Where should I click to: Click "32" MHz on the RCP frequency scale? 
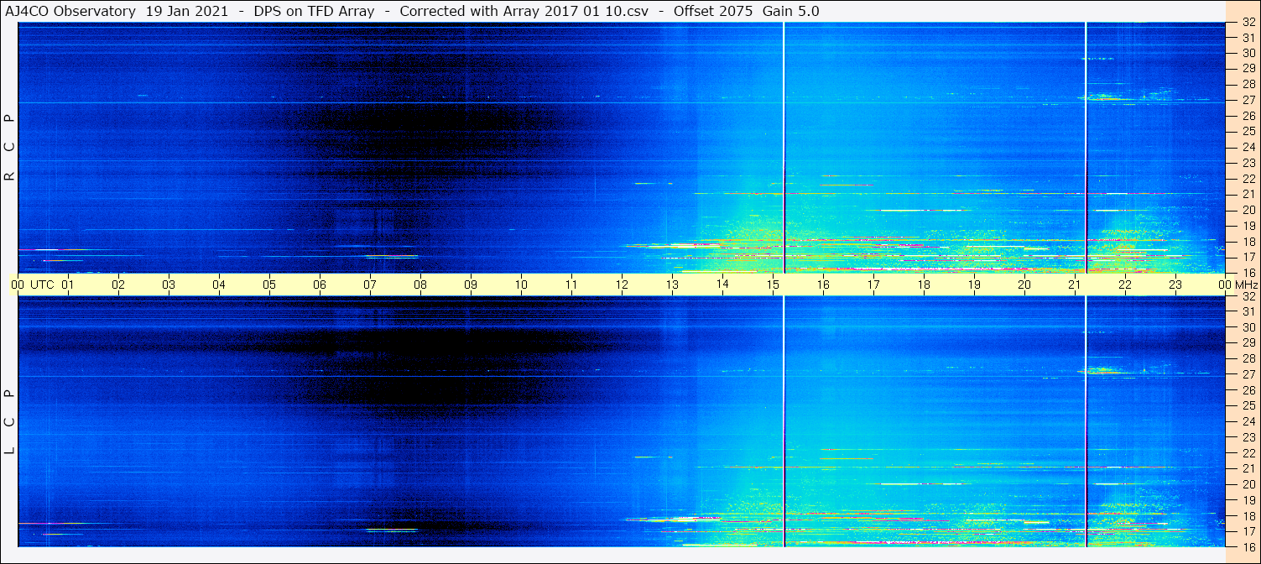click(1248, 23)
